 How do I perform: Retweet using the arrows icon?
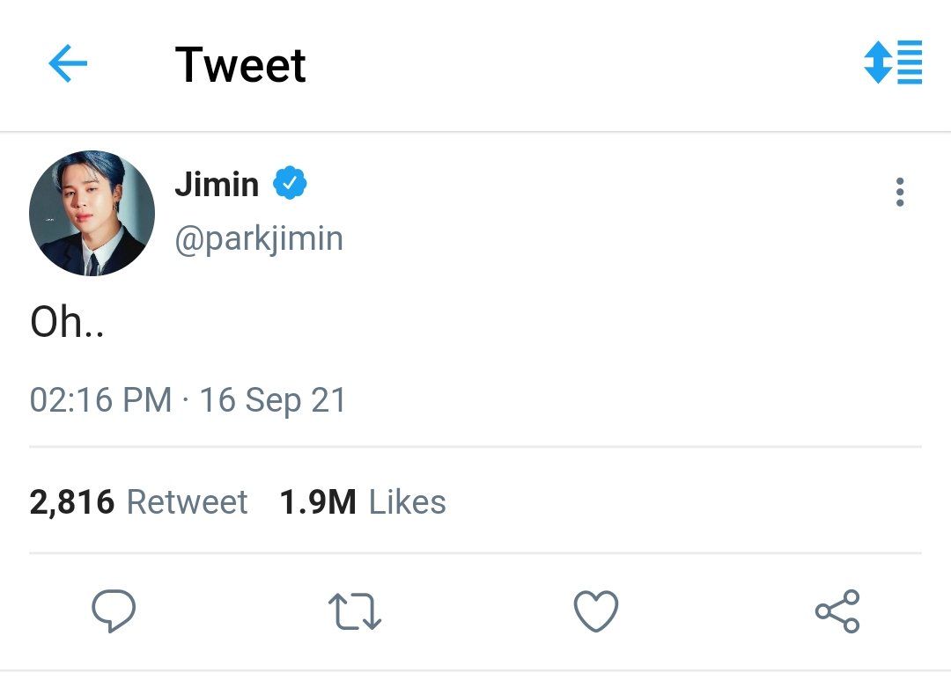355,611
